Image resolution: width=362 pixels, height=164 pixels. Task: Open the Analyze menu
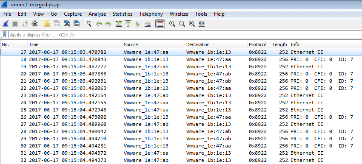[x=97, y=14]
